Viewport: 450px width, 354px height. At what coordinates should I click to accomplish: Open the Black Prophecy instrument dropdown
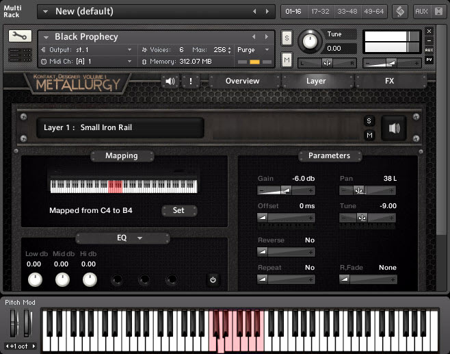pyautogui.click(x=47, y=37)
